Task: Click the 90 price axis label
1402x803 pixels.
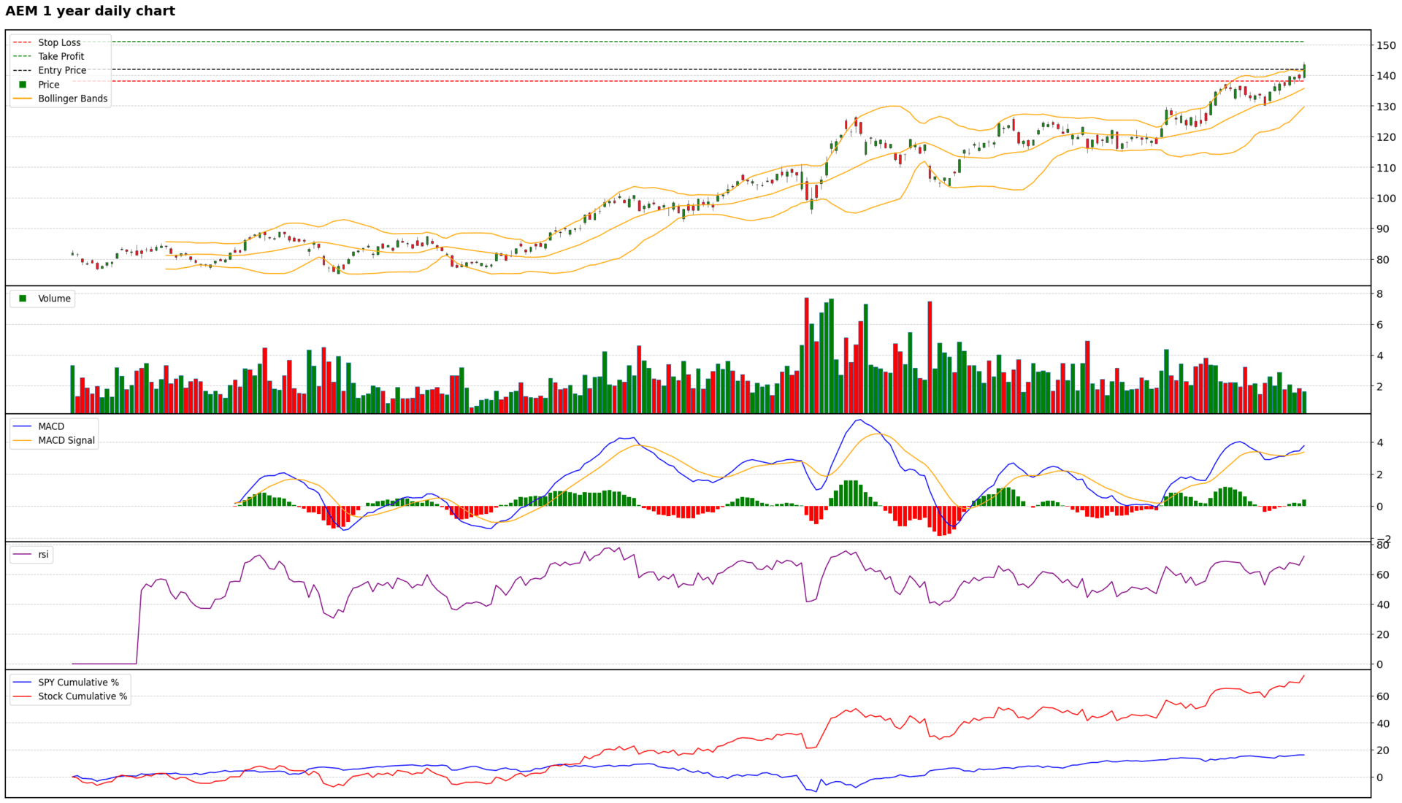Action: [x=1383, y=229]
